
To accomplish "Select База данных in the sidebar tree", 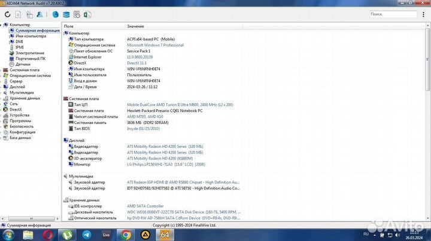I will click(x=20, y=138).
